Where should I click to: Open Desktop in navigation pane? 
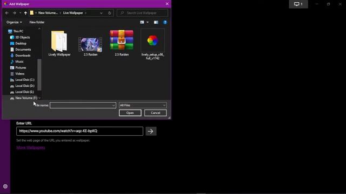click(21, 44)
